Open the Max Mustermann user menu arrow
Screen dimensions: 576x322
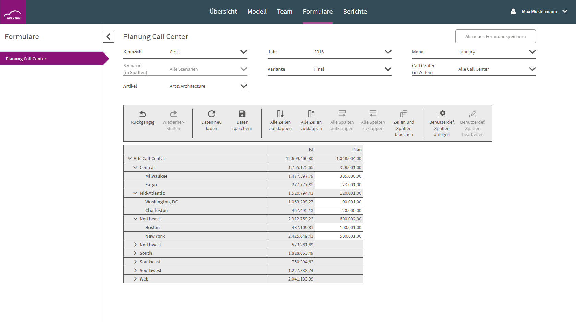(x=565, y=11)
